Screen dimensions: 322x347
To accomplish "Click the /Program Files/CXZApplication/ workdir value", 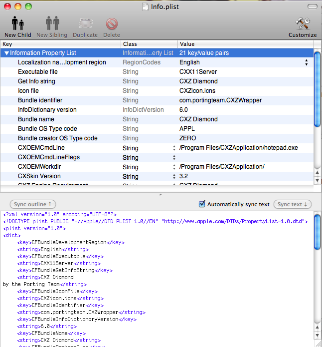I will (222, 167).
